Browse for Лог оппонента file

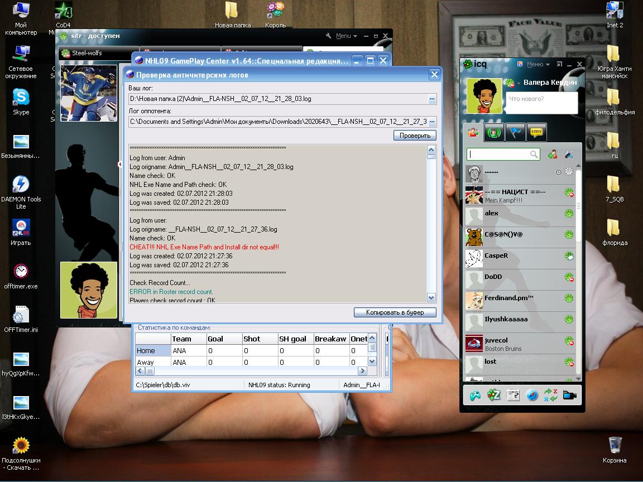(x=432, y=122)
